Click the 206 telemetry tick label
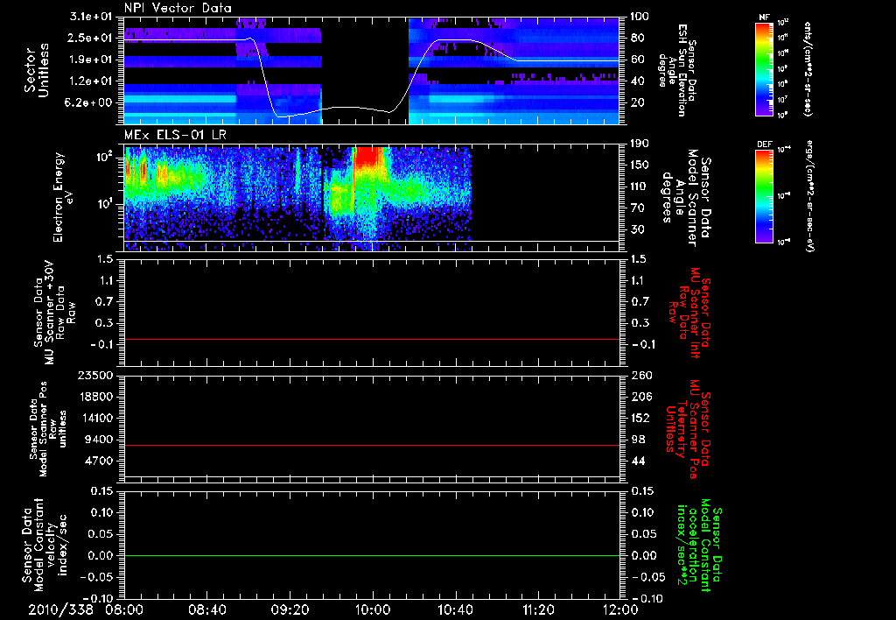 click(x=640, y=397)
